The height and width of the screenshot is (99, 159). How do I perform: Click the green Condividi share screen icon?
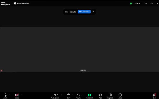pyautogui.click(x=90, y=95)
